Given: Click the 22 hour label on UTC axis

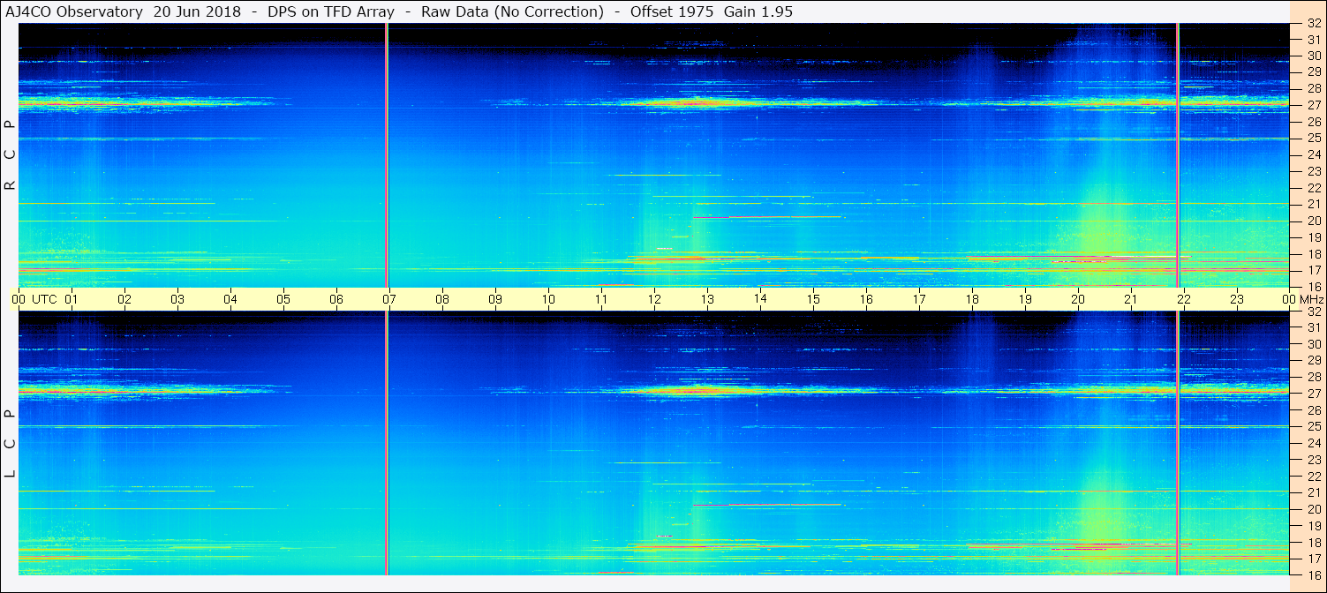Looking at the screenshot, I should pos(1184,299).
